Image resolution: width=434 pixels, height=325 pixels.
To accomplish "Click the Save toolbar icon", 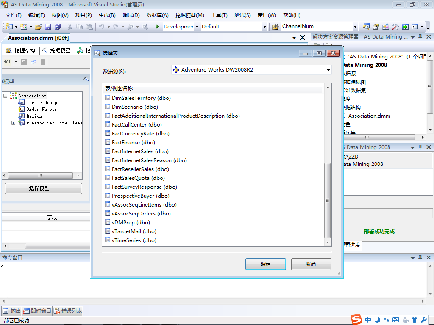I will 48,27.
